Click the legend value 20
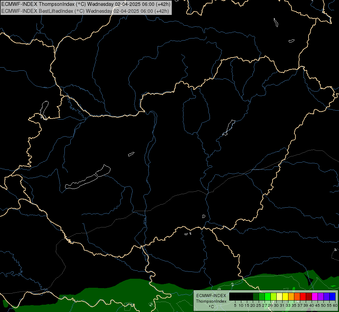 [253, 305]
